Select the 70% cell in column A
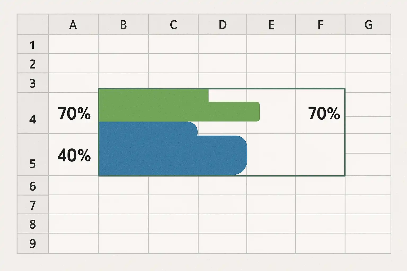407x271 pixels. coord(74,113)
